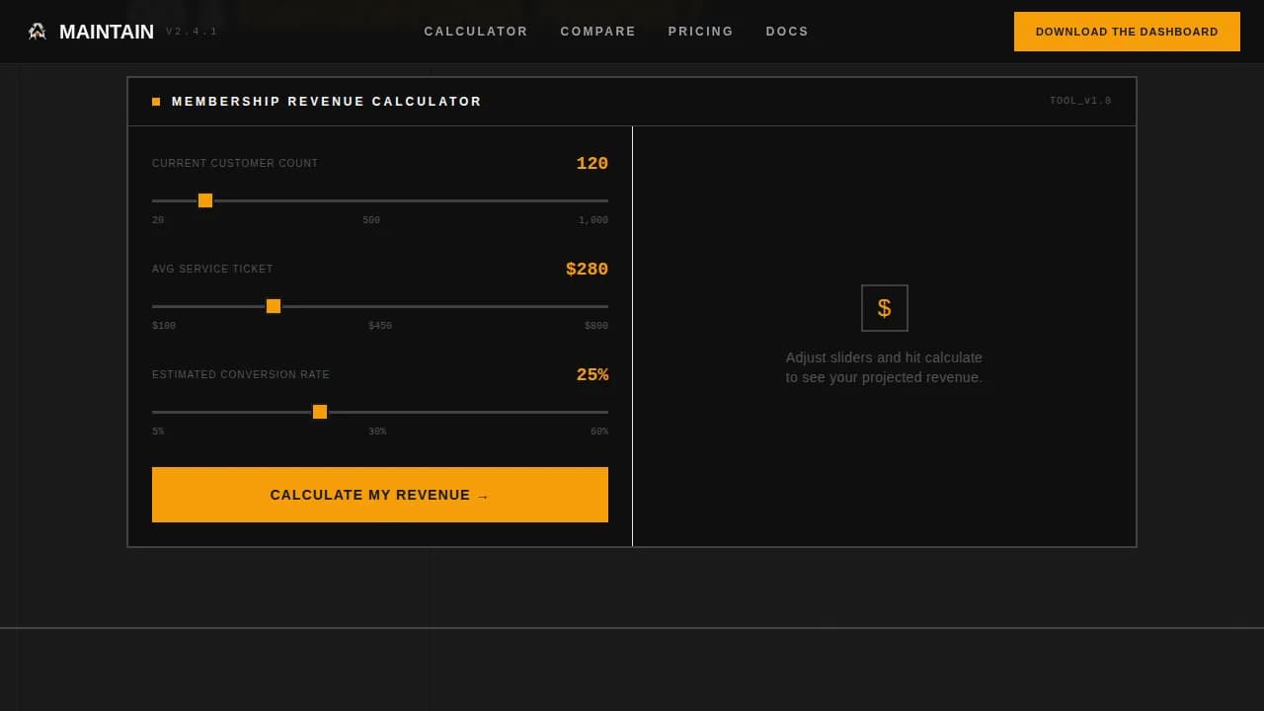Click Download the Dashboard button
Viewport: 1264px width, 711px height.
point(1127,32)
